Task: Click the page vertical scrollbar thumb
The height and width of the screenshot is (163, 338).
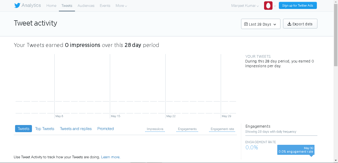Action: [336, 34]
